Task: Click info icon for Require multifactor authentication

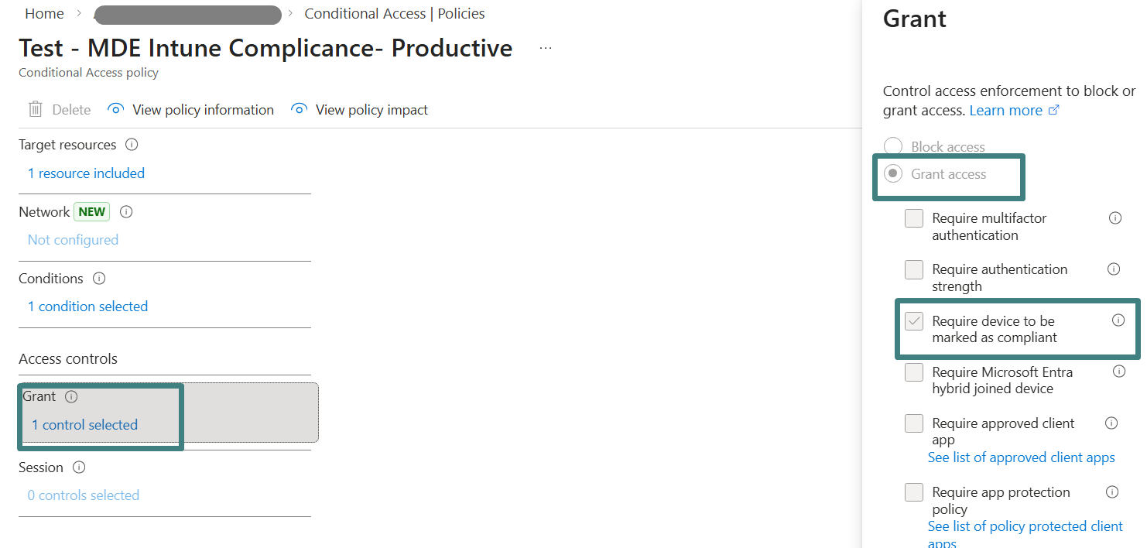Action: click(1115, 218)
